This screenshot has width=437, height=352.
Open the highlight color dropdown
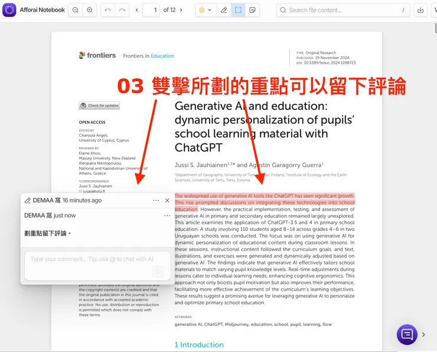[x=210, y=10]
